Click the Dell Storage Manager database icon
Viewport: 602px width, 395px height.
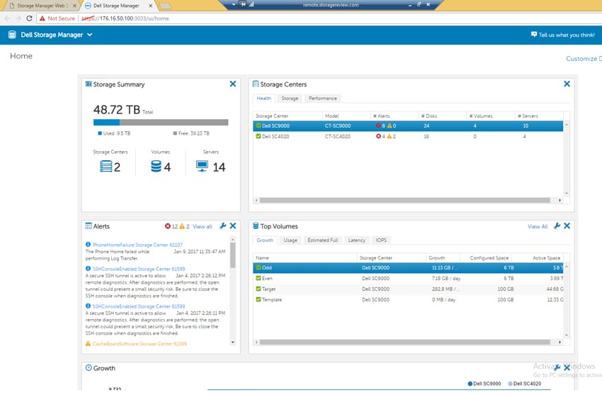(x=12, y=35)
